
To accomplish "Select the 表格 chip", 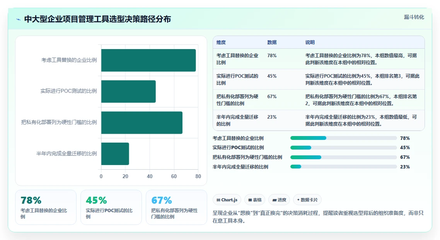I will coord(255,200).
